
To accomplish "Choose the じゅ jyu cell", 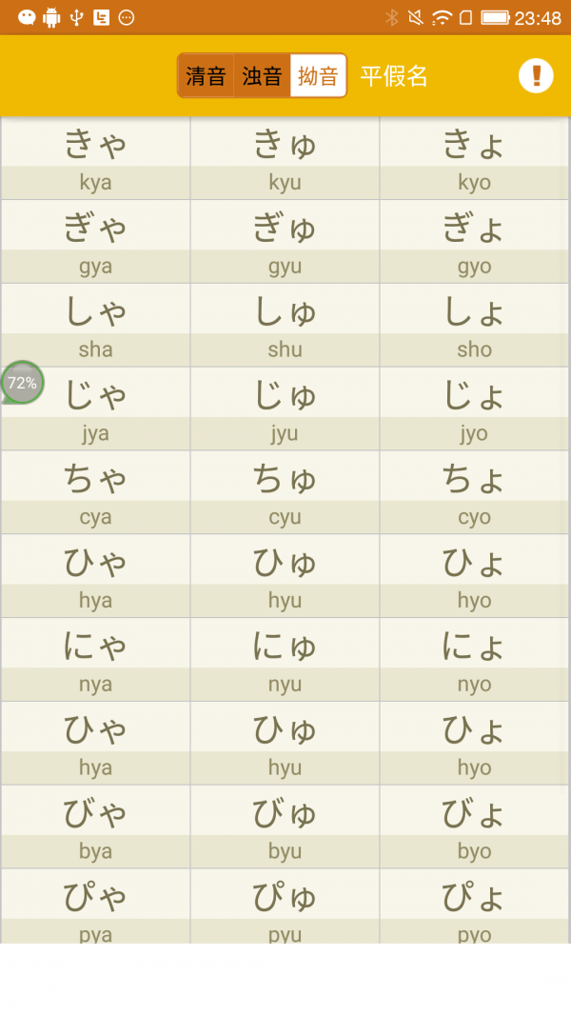I will pos(285,409).
